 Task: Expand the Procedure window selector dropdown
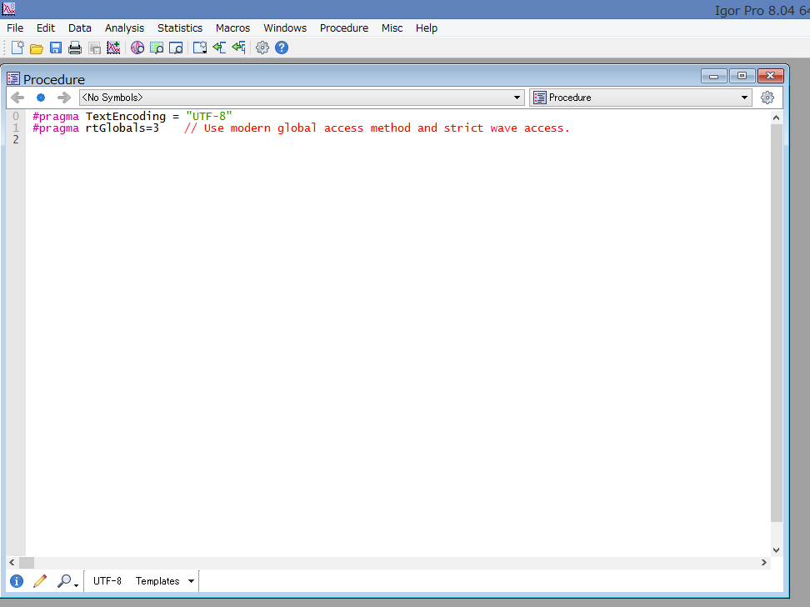click(640, 98)
